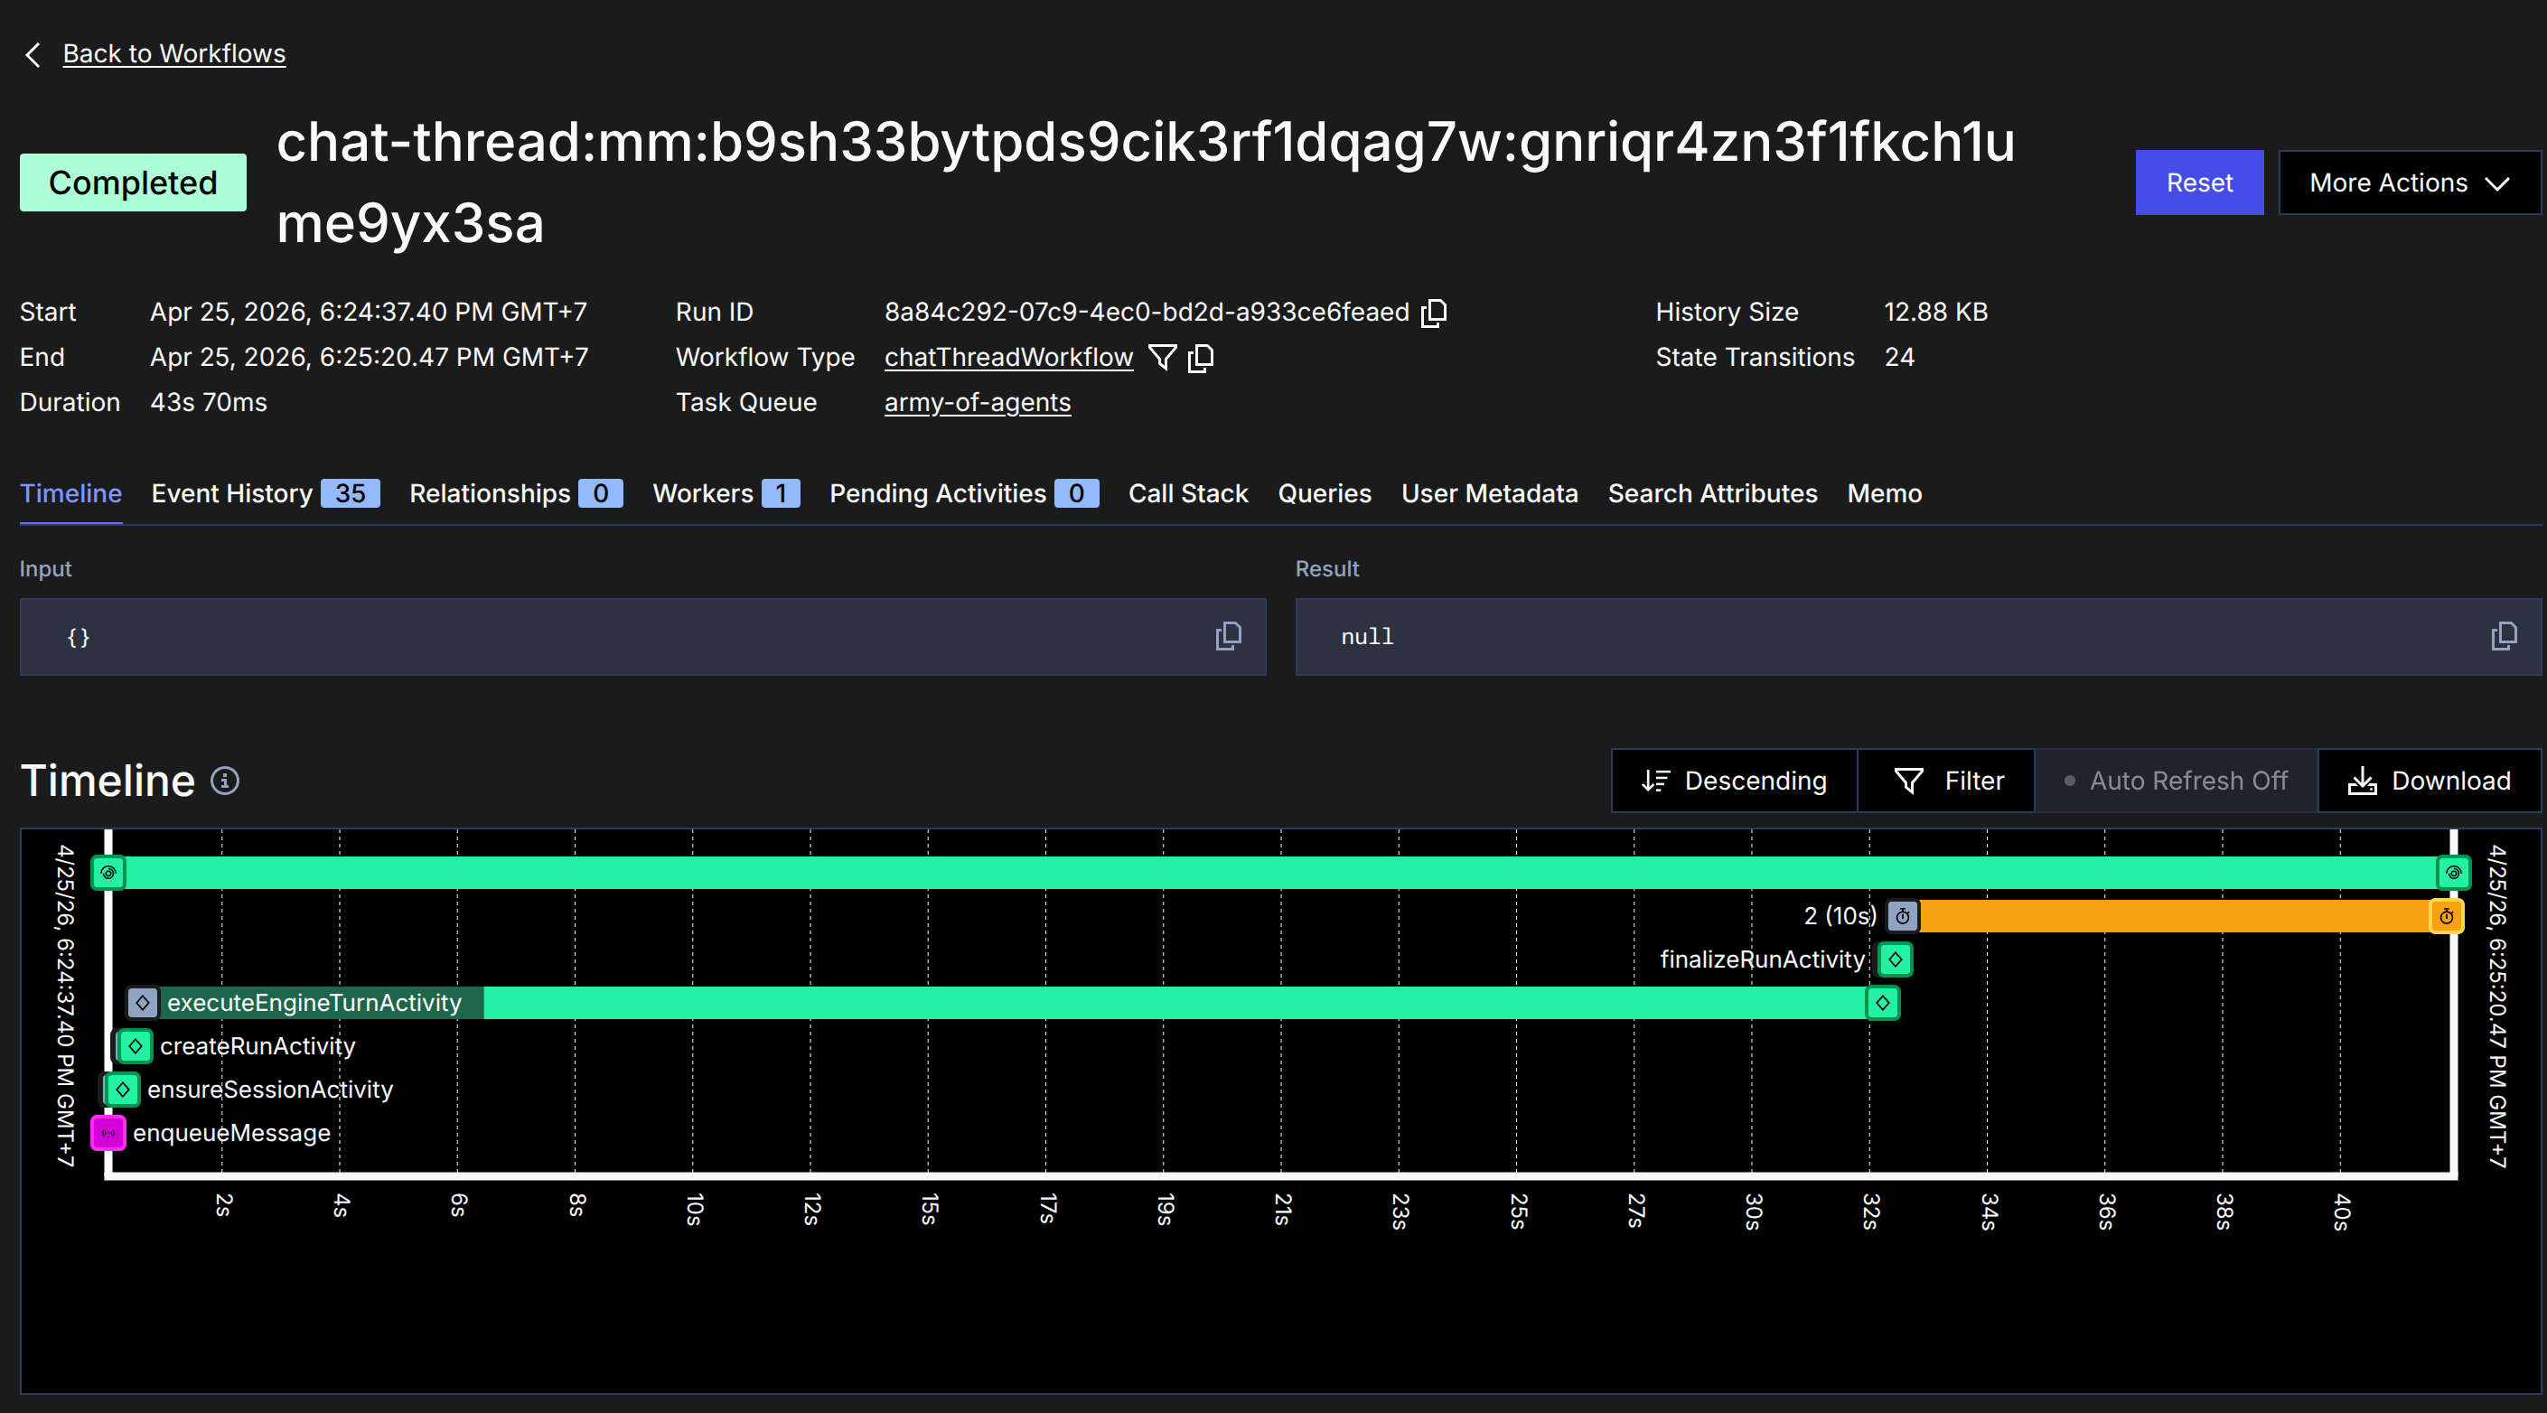Viewport: 2547px width, 1413px height.
Task: Click the executeEngineTurnActivity completion diamond icon
Action: (1883, 1003)
